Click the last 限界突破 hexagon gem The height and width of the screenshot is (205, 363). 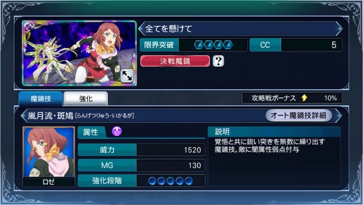pyautogui.click(x=228, y=45)
